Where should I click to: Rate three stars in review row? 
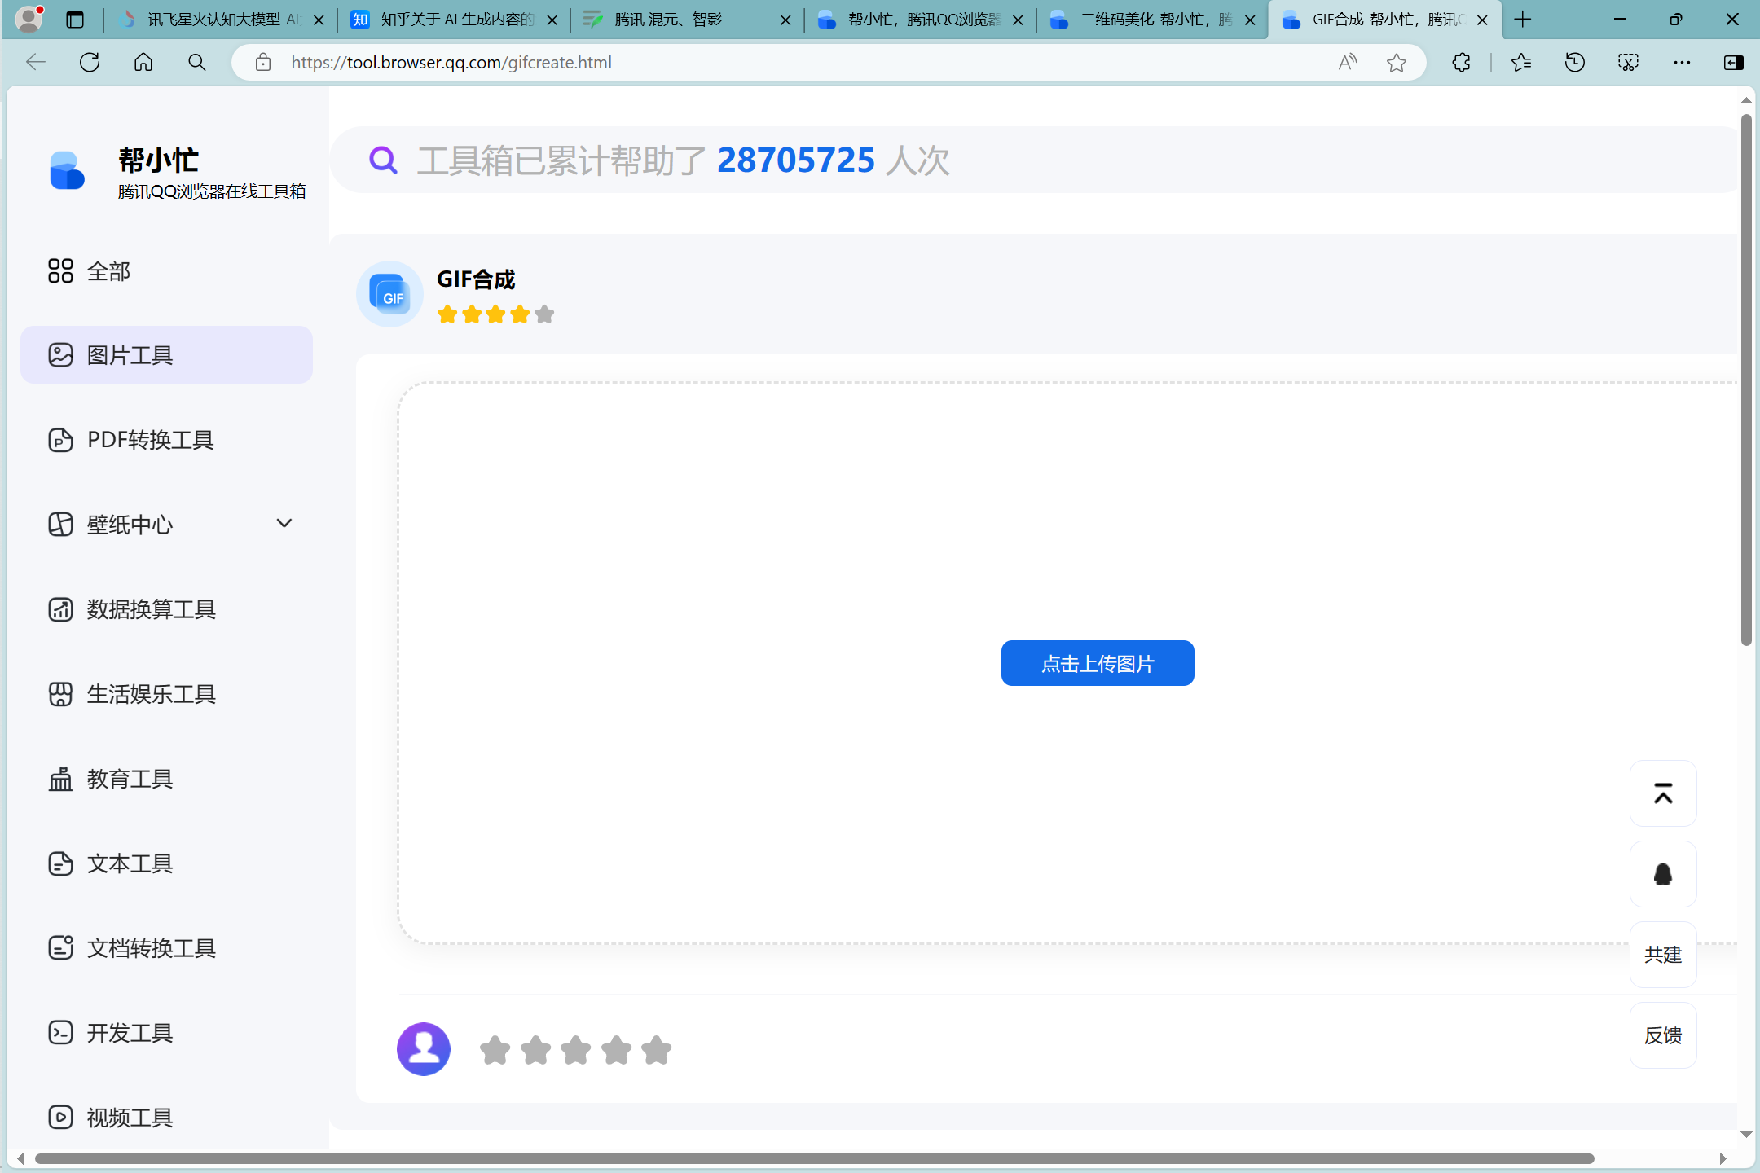pyautogui.click(x=576, y=1050)
